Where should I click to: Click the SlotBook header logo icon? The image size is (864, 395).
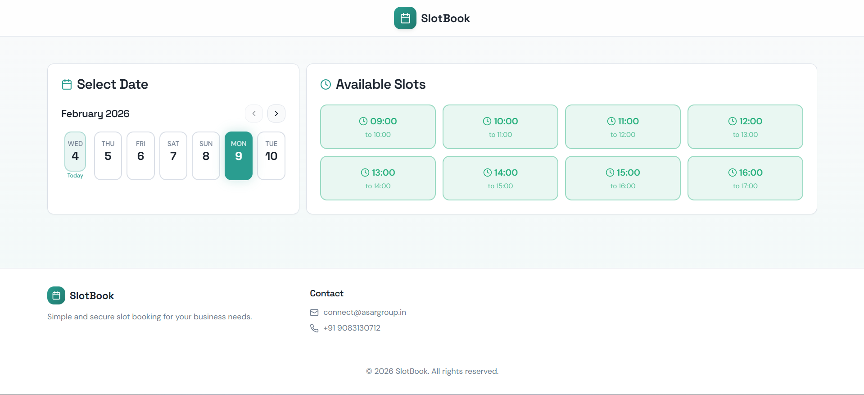click(x=405, y=18)
